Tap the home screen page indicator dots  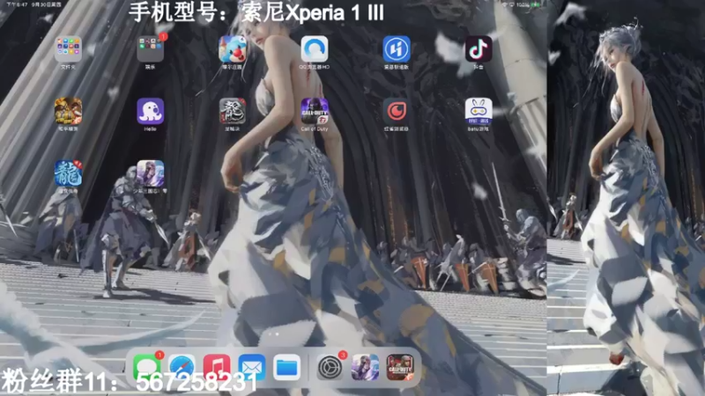point(273,334)
